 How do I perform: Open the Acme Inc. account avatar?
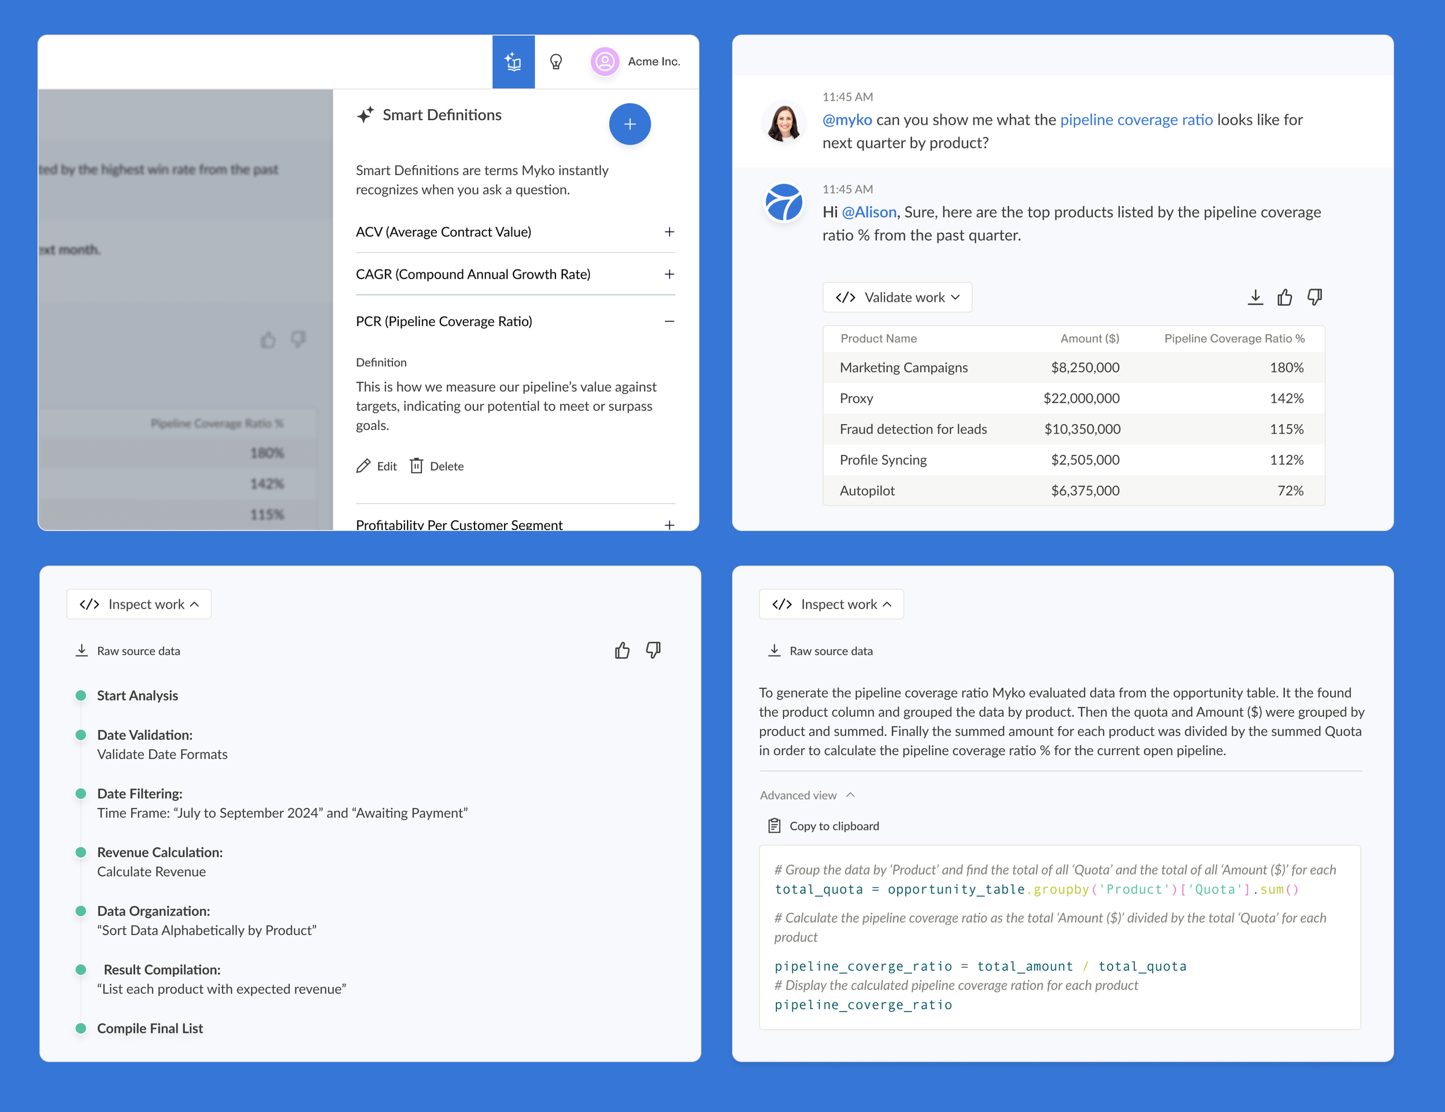pyautogui.click(x=604, y=61)
